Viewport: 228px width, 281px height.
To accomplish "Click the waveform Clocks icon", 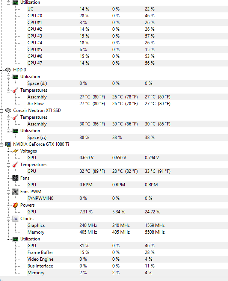I will click(x=15, y=219).
